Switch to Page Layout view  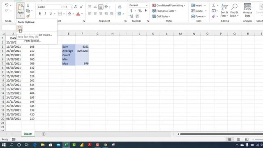(x=238, y=139)
